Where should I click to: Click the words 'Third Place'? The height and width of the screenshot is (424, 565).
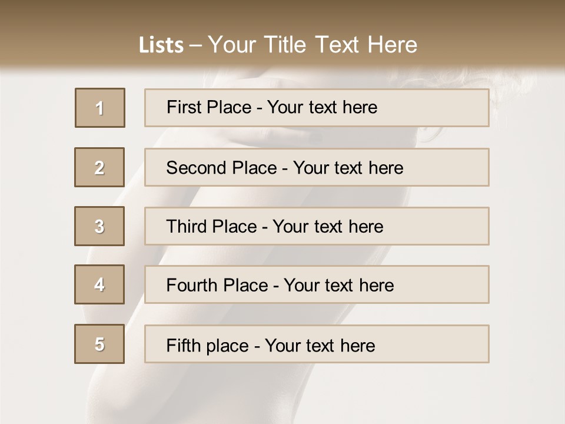(x=211, y=226)
